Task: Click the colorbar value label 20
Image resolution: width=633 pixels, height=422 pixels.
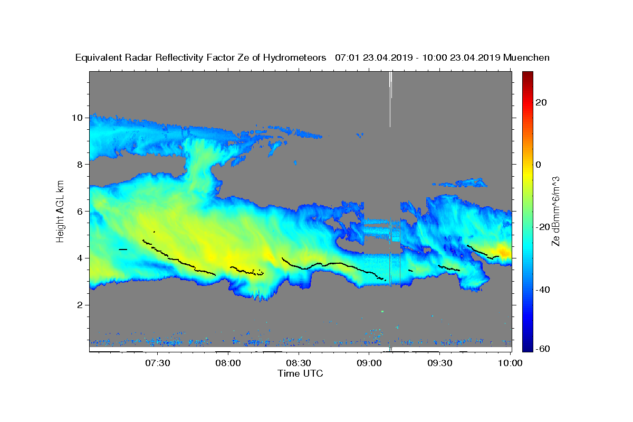Action: [x=541, y=102]
